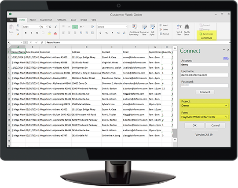Click the Connect button below Password

click(x=205, y=92)
